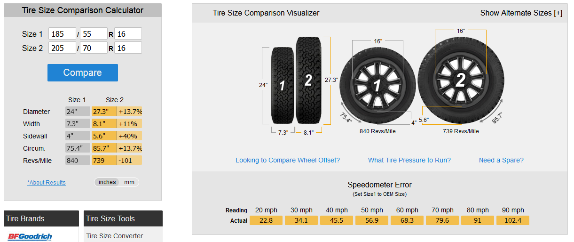
Task: Expand Show Alternate Sizes [+]
Action: (521, 13)
